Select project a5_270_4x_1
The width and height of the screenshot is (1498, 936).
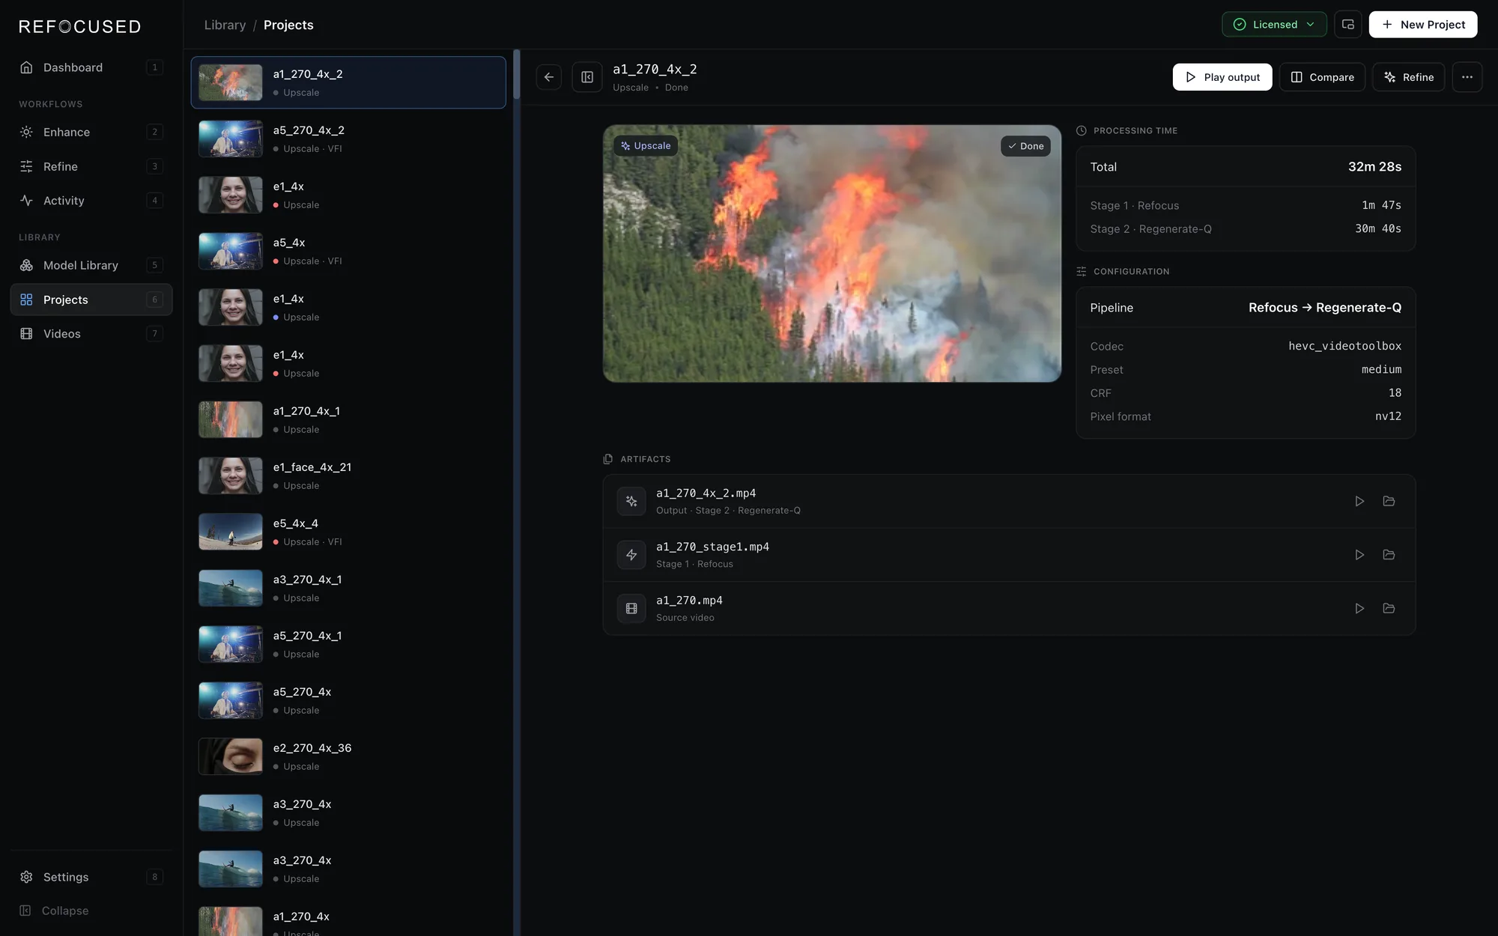348,644
